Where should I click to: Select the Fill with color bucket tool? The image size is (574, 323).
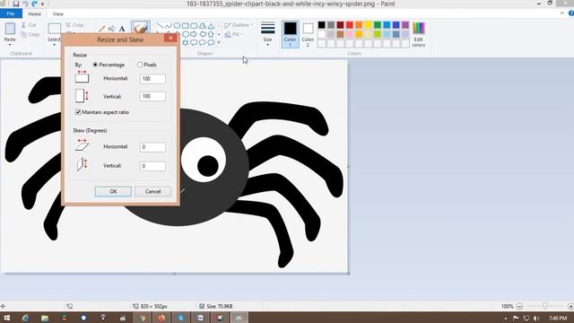point(112,28)
